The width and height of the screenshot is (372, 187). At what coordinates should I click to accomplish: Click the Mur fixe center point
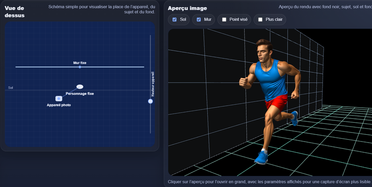click(80, 67)
